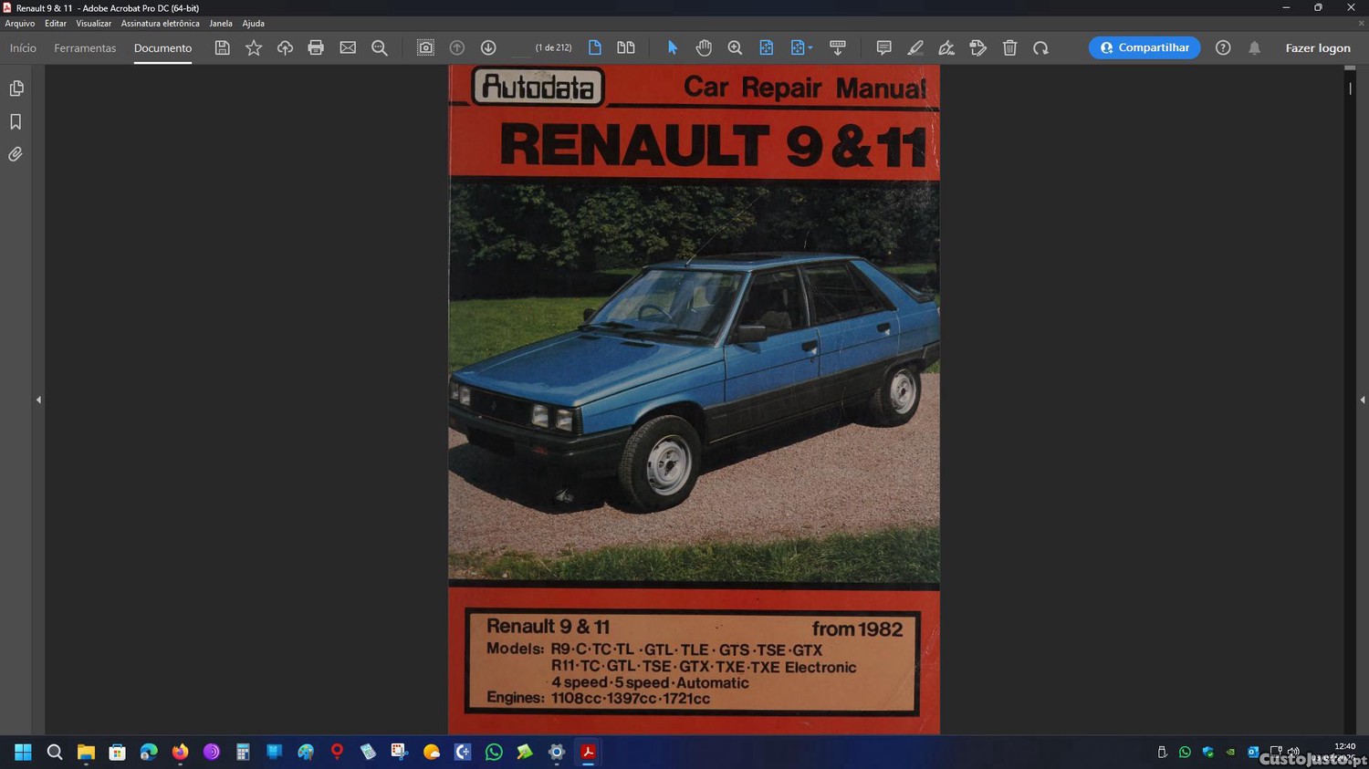The height and width of the screenshot is (769, 1369).
Task: Rotate the page with the rotate icon
Action: pyautogui.click(x=1040, y=48)
